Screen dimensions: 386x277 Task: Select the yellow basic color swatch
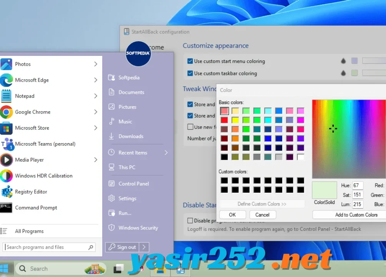tap(235, 120)
